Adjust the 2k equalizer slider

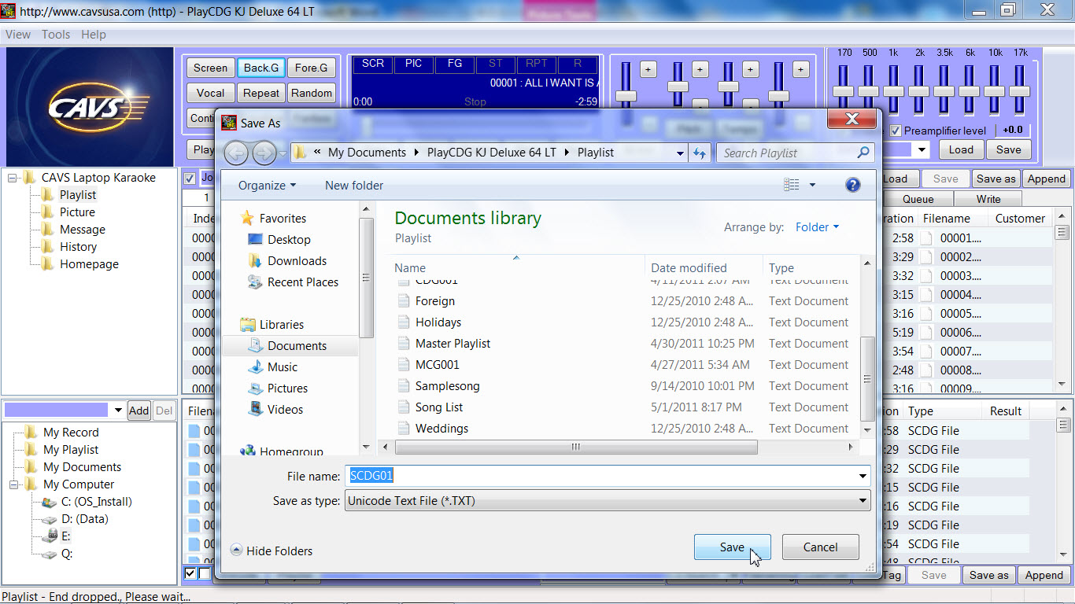coord(918,90)
